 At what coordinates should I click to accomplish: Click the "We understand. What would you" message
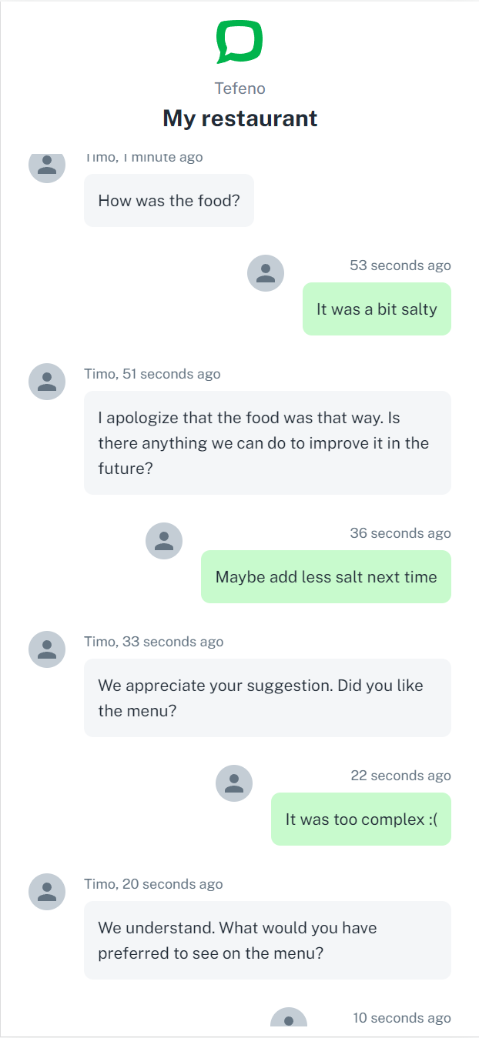267,940
